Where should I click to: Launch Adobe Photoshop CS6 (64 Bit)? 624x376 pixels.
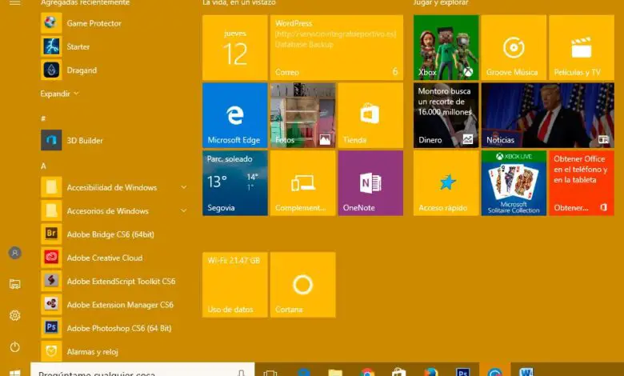(114, 328)
